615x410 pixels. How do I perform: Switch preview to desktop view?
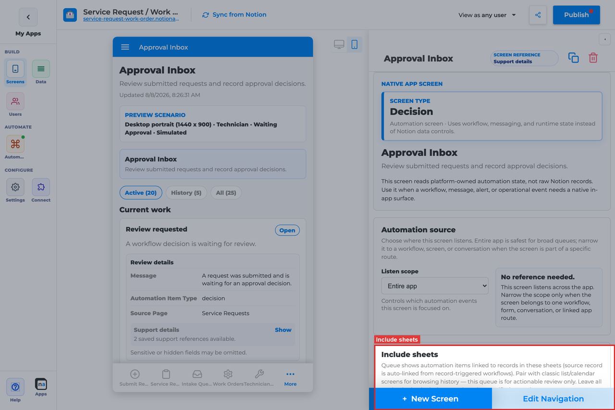[x=339, y=45]
